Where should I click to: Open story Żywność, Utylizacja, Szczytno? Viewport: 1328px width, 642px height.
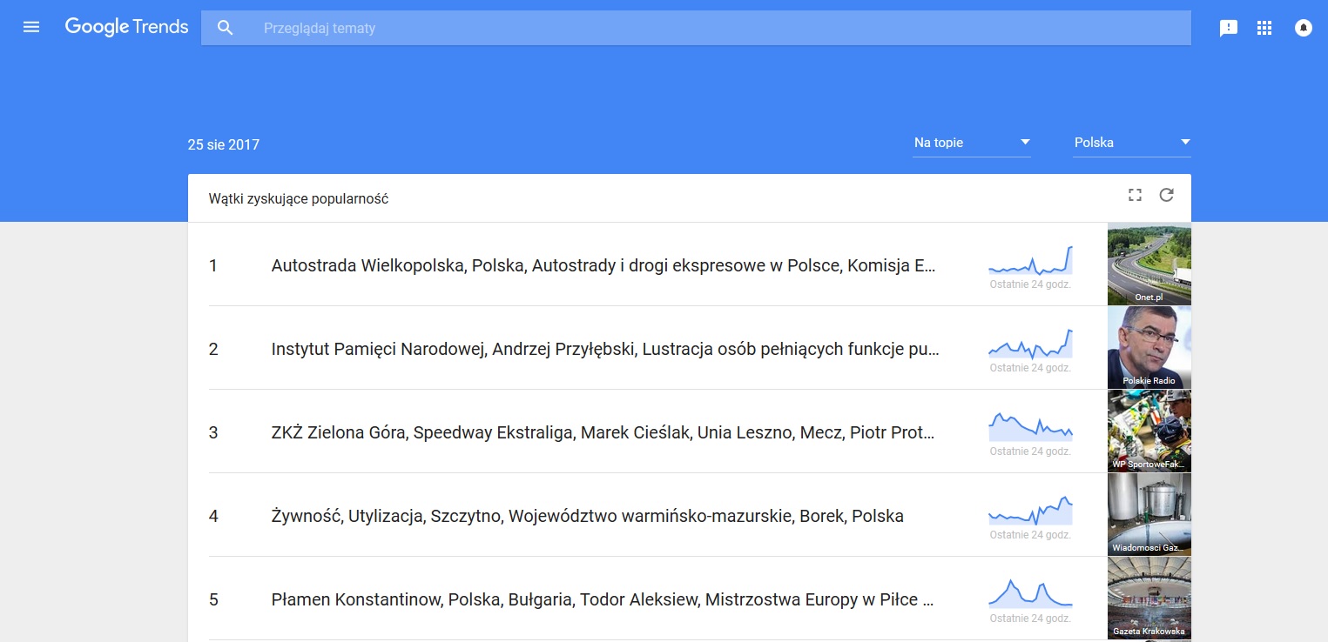[x=588, y=516]
